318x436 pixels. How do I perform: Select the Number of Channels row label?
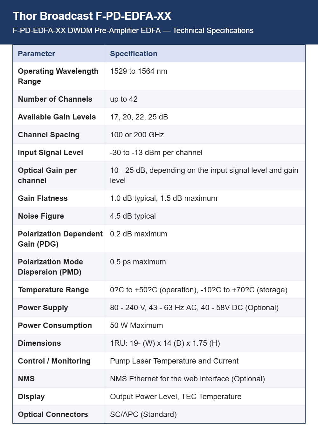pyautogui.click(x=55, y=99)
